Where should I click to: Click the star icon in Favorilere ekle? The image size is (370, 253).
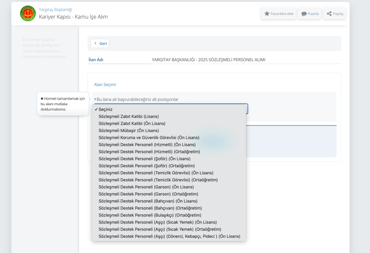[x=267, y=14]
